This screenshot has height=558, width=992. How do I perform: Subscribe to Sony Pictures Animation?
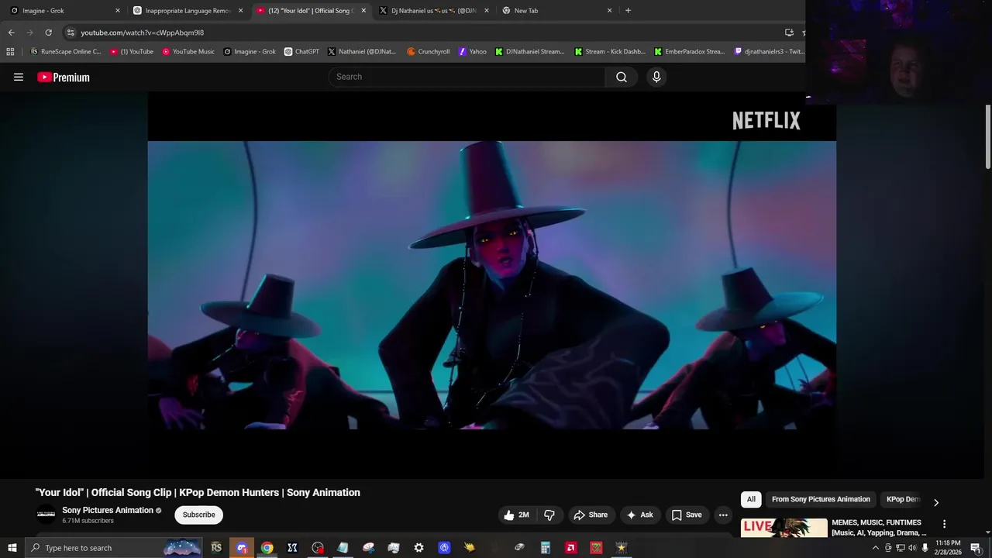(x=199, y=515)
